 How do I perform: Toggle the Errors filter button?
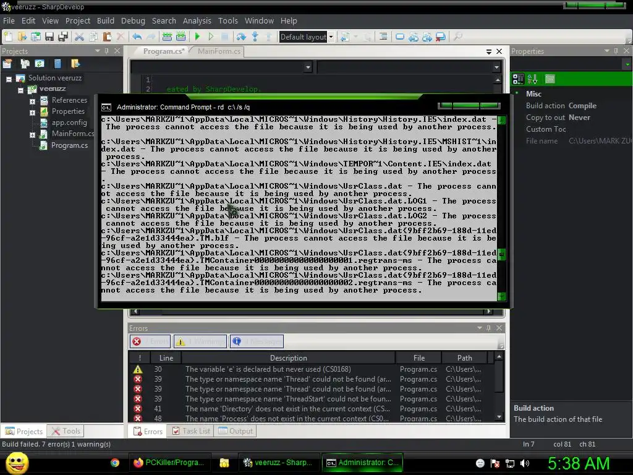pyautogui.click(x=150, y=341)
